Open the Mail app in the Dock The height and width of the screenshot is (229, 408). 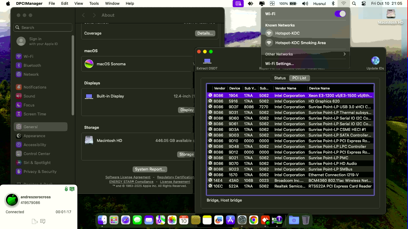coord(149,220)
